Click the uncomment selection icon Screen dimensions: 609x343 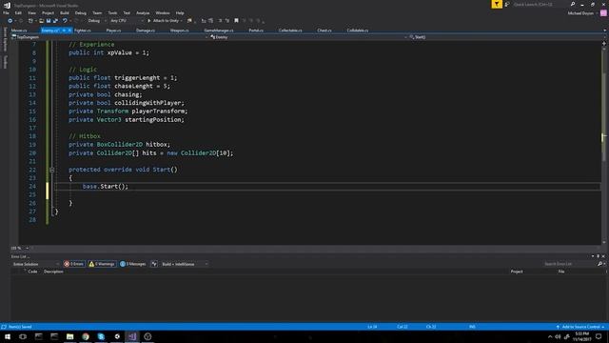pyautogui.click(x=227, y=21)
